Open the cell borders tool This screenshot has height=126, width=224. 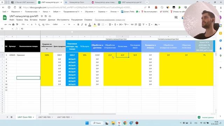99,24
